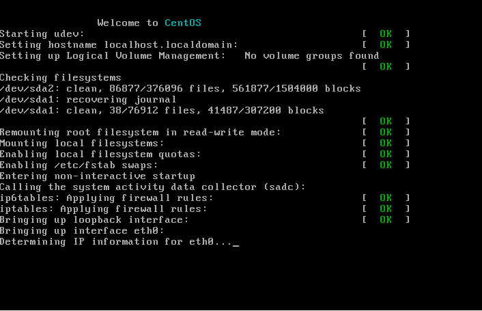Click the OK status below the sda1 clean line
The image size is (482, 311).
click(386, 122)
